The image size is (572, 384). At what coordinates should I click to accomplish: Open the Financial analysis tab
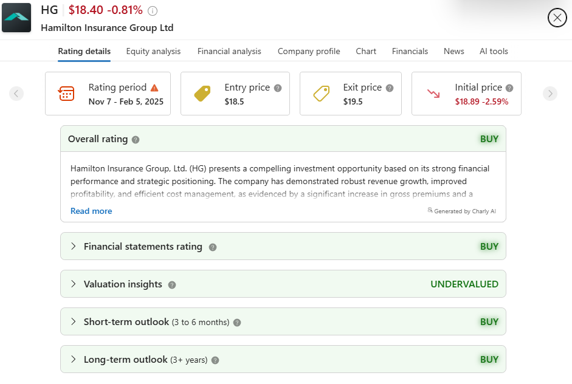[229, 52]
